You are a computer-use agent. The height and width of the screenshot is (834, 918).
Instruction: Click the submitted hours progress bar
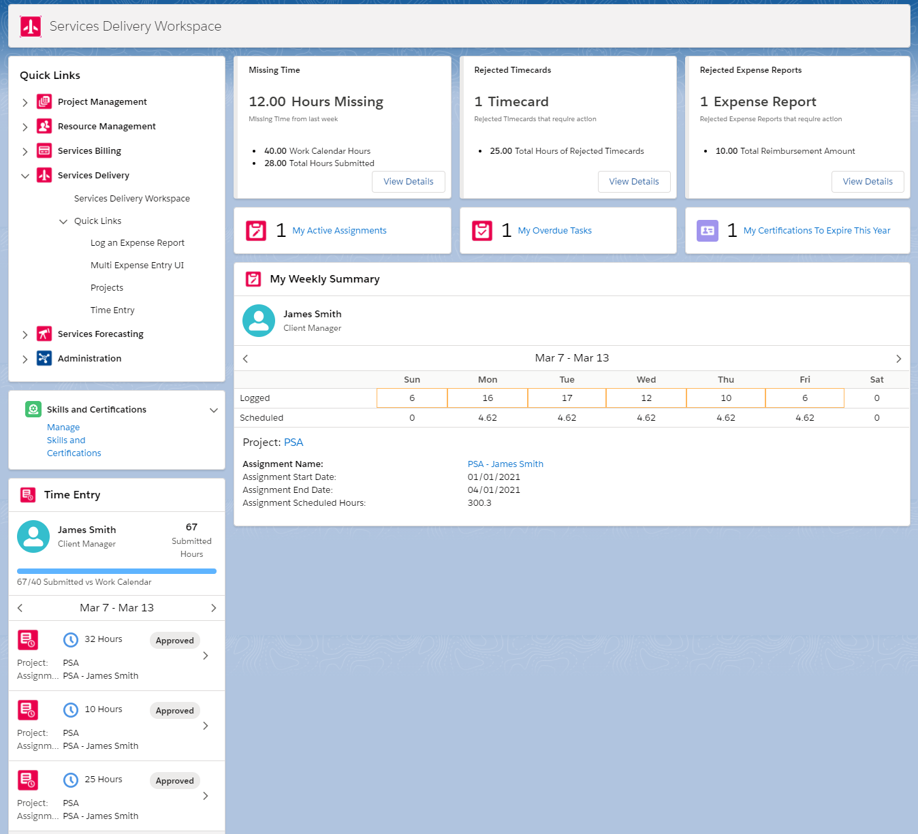click(116, 571)
